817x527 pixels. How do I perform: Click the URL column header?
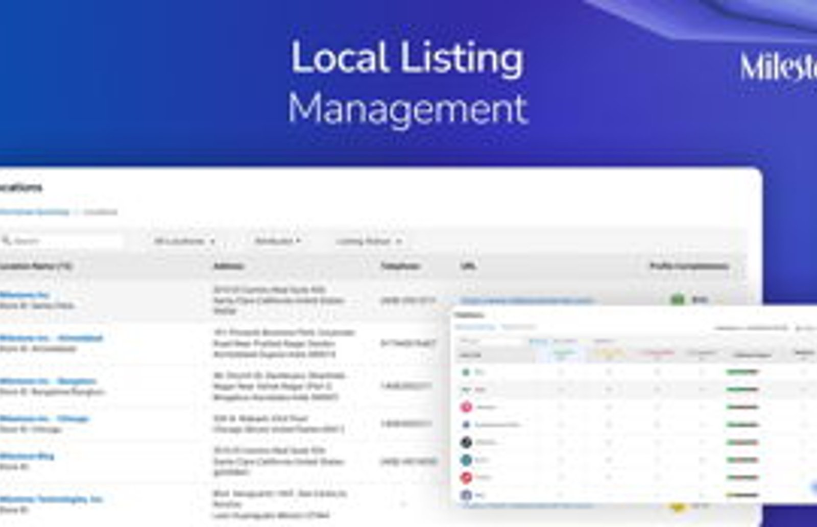[x=468, y=266]
